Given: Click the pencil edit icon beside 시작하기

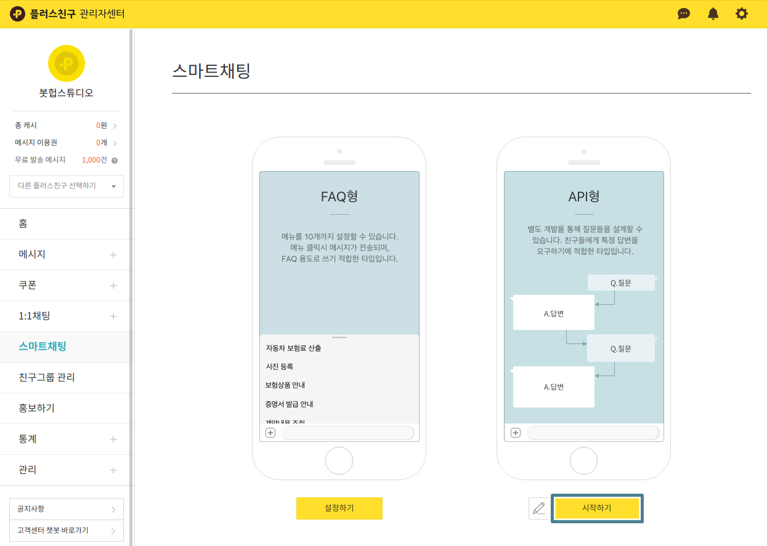Looking at the screenshot, I should [539, 508].
